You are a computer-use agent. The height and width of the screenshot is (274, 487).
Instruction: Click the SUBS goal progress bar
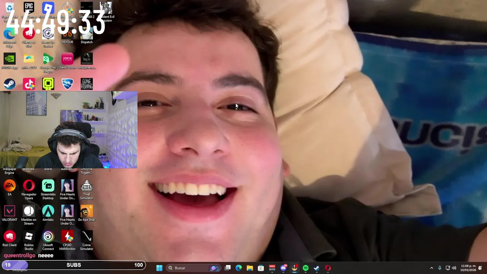pos(73,265)
